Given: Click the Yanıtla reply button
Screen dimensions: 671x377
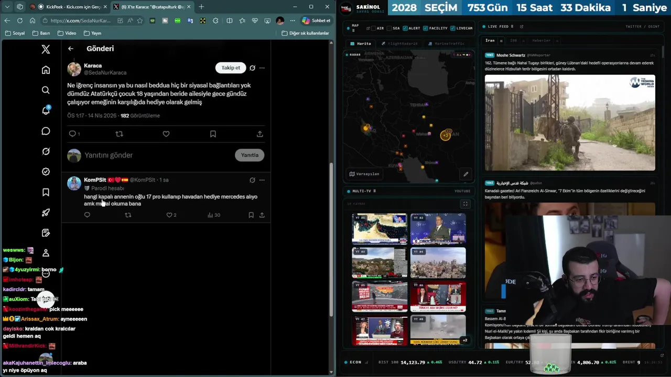Looking at the screenshot, I should point(250,155).
